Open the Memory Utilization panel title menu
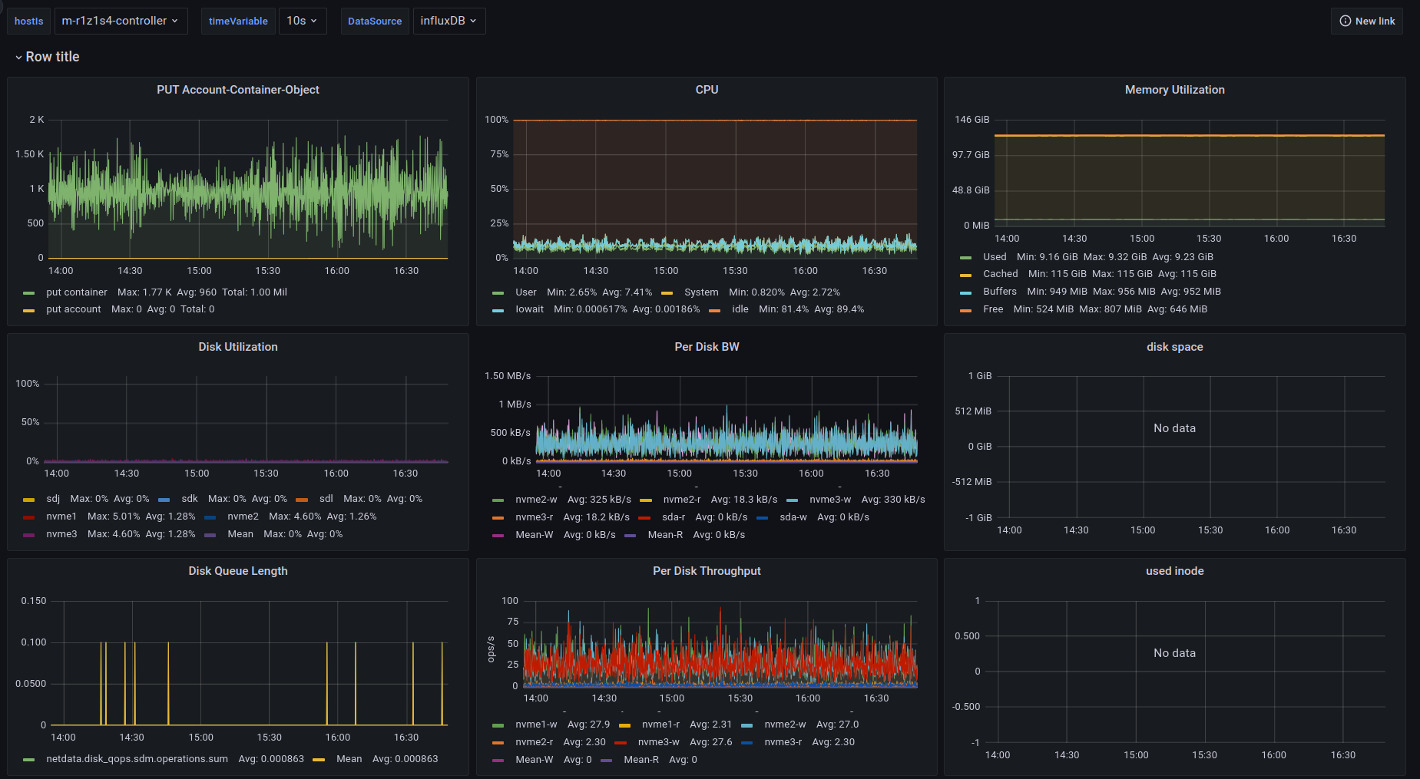The height and width of the screenshot is (779, 1420). (1174, 90)
